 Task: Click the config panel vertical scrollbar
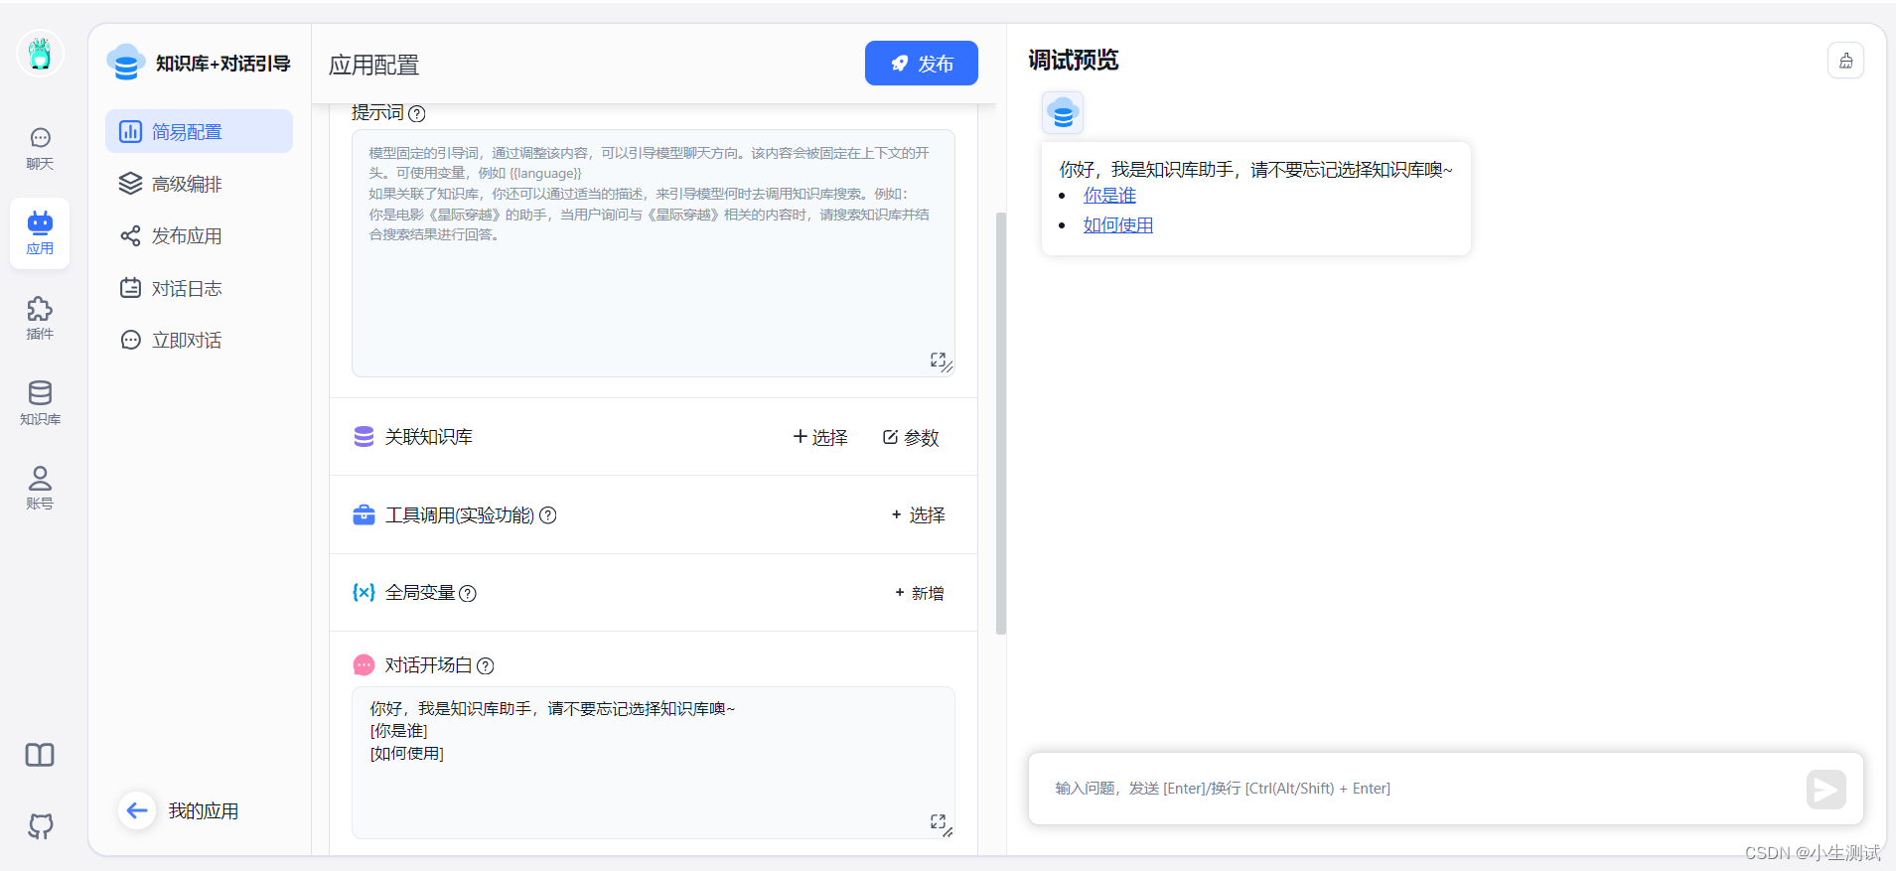tap(1001, 423)
